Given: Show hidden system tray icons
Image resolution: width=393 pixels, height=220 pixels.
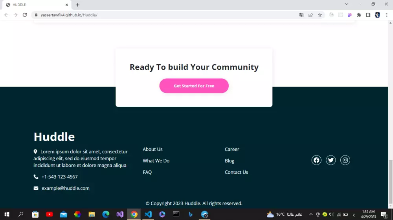Looking at the screenshot, I should [311, 214].
